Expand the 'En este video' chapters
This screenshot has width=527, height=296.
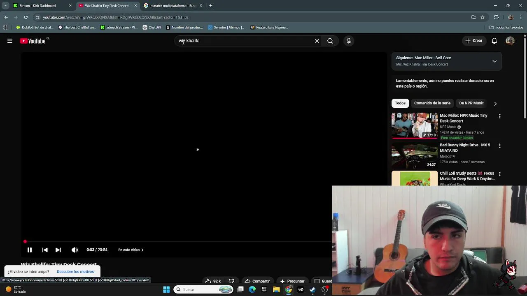131,250
